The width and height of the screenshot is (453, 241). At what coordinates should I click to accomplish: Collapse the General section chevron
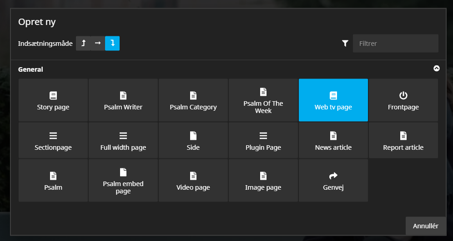coord(437,69)
